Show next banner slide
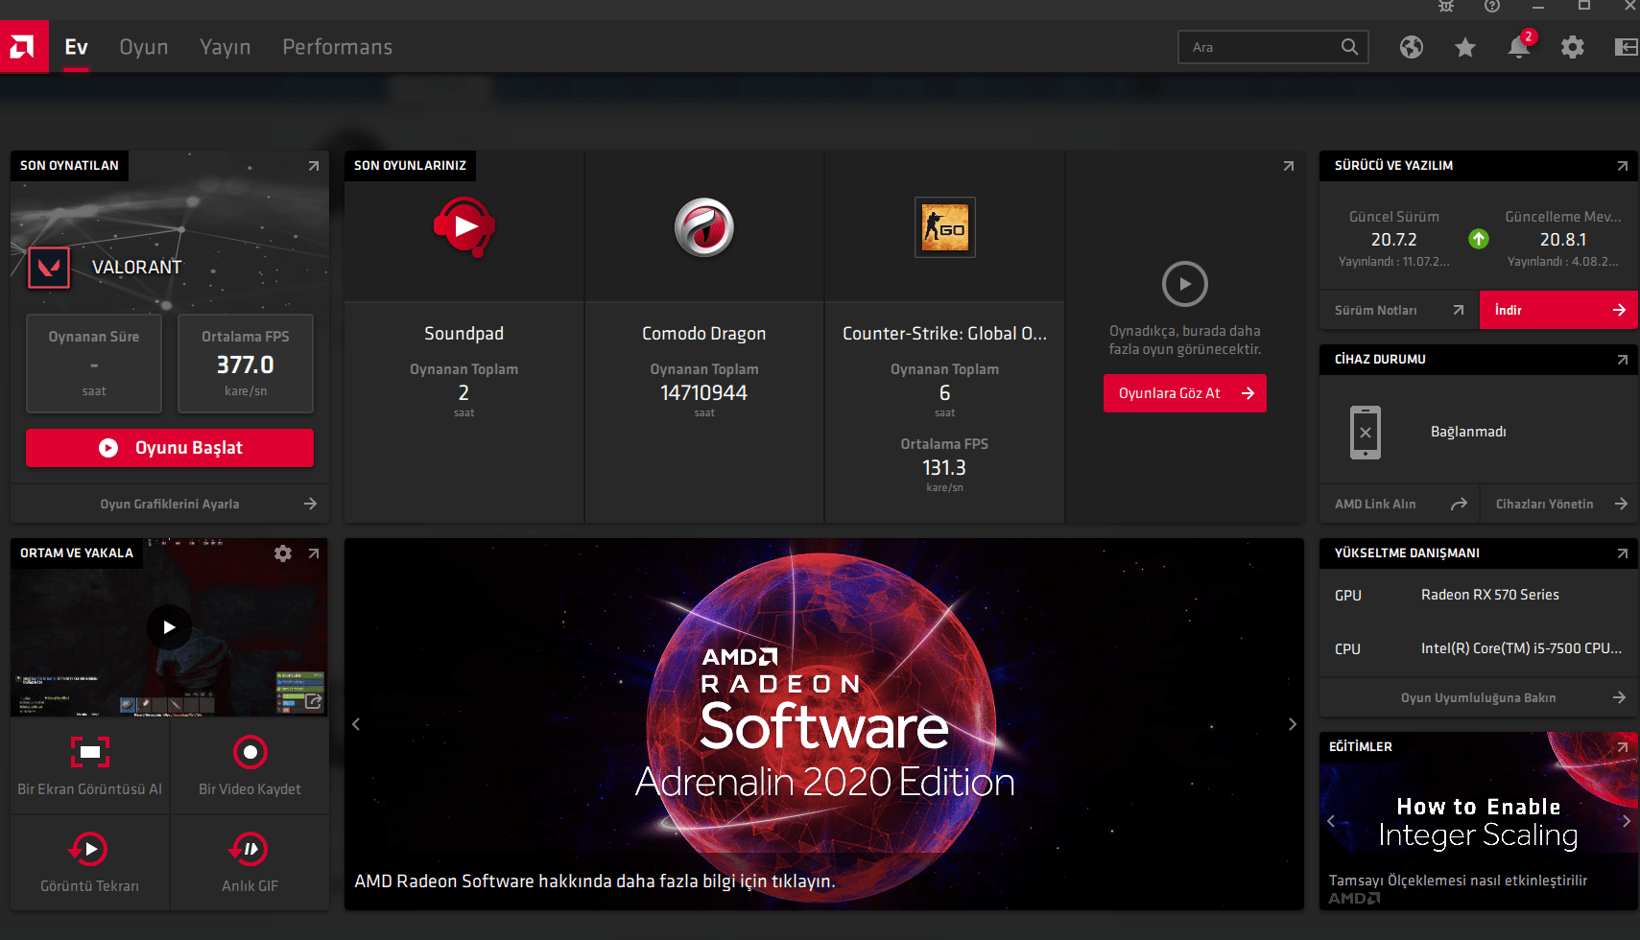 (1293, 724)
